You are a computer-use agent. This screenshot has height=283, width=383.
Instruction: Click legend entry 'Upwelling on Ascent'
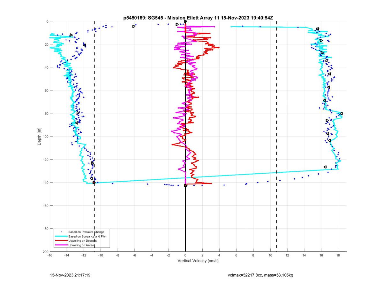pos(82,245)
